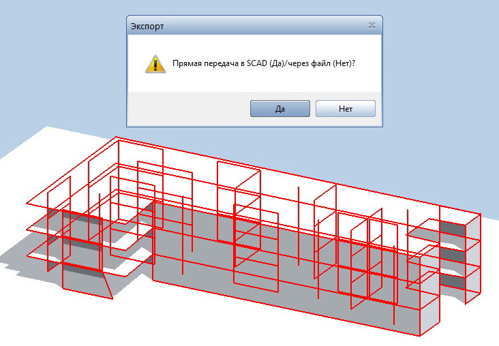Choose file export with the Нет button
Image resolution: width=499 pixels, height=346 pixels.
coord(346,109)
